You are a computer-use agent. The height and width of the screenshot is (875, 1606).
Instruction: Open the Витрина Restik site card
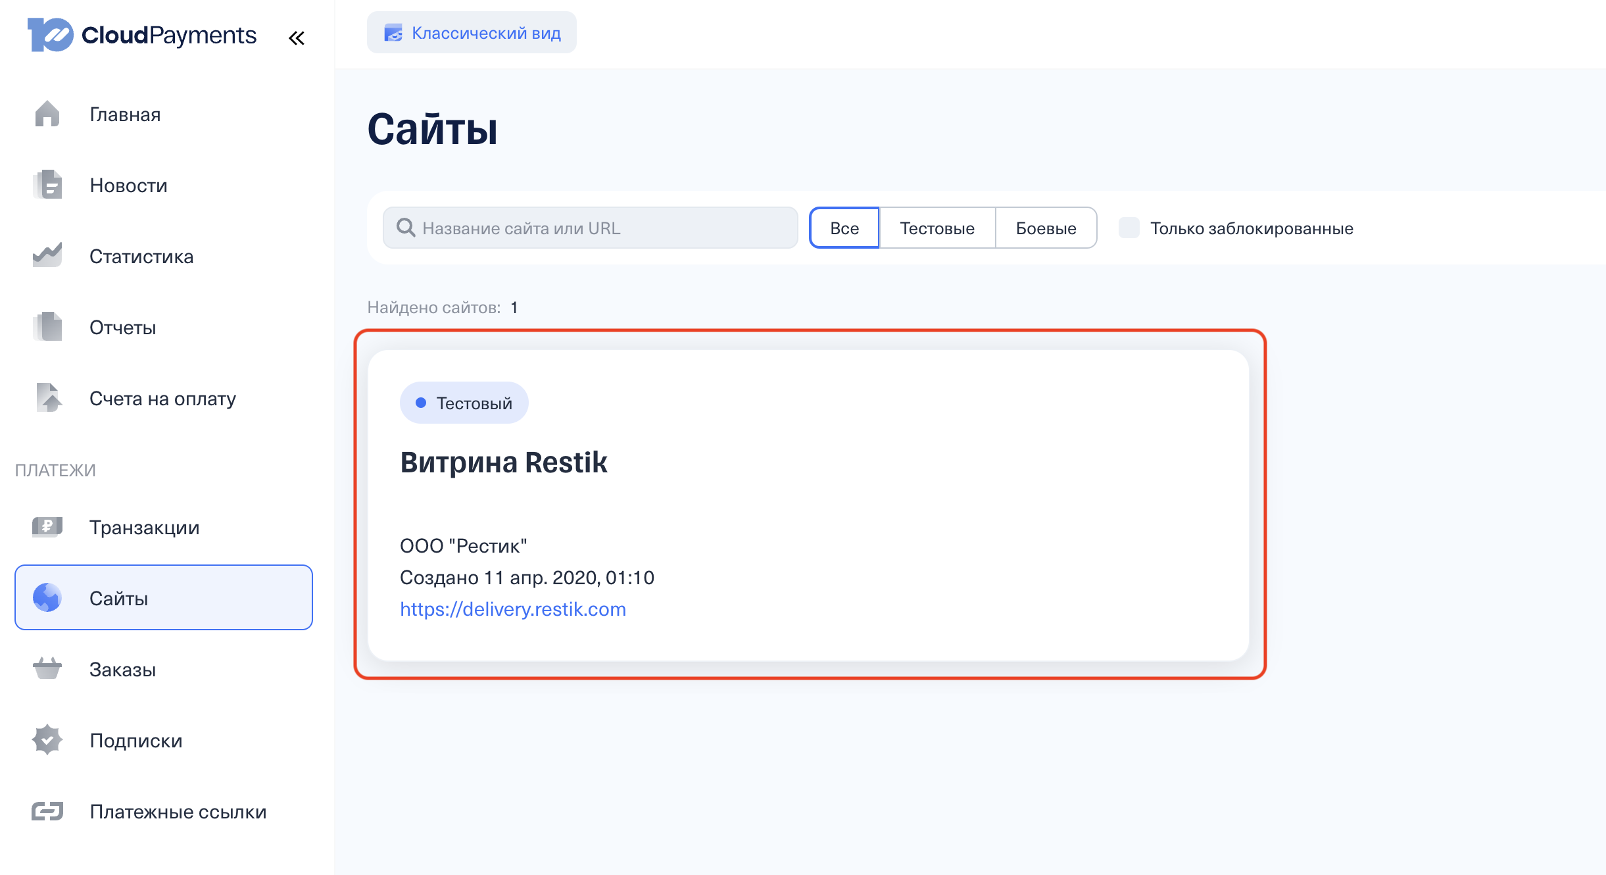coord(504,463)
